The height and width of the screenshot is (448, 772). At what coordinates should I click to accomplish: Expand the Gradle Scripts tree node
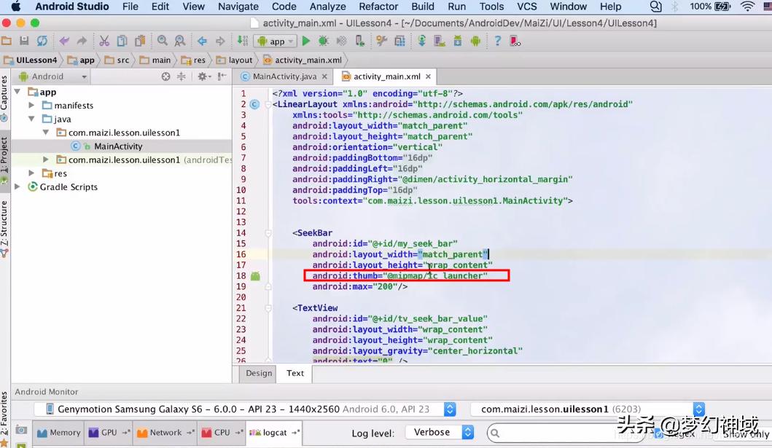point(18,187)
